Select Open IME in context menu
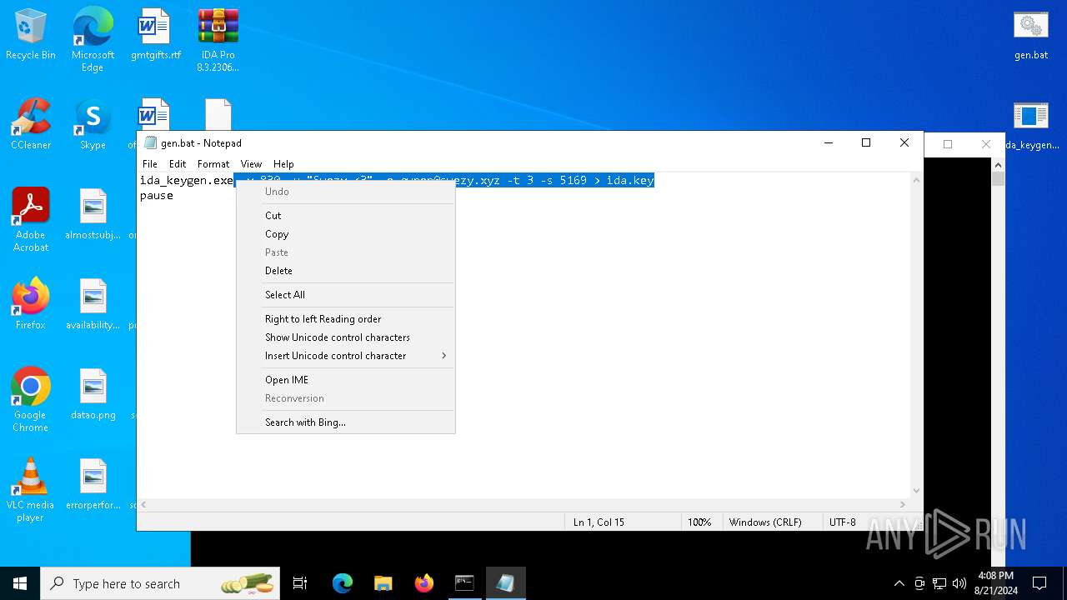This screenshot has width=1067, height=600. point(346,380)
